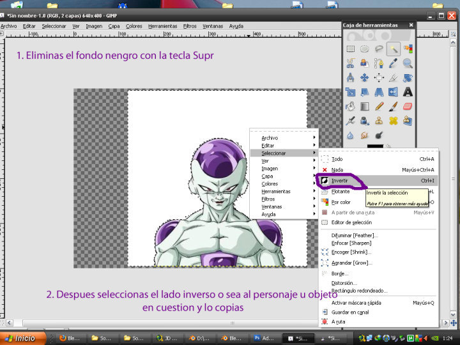Open Archivo in the top menu bar
Viewport: 460px width, 345px height.
[8, 26]
